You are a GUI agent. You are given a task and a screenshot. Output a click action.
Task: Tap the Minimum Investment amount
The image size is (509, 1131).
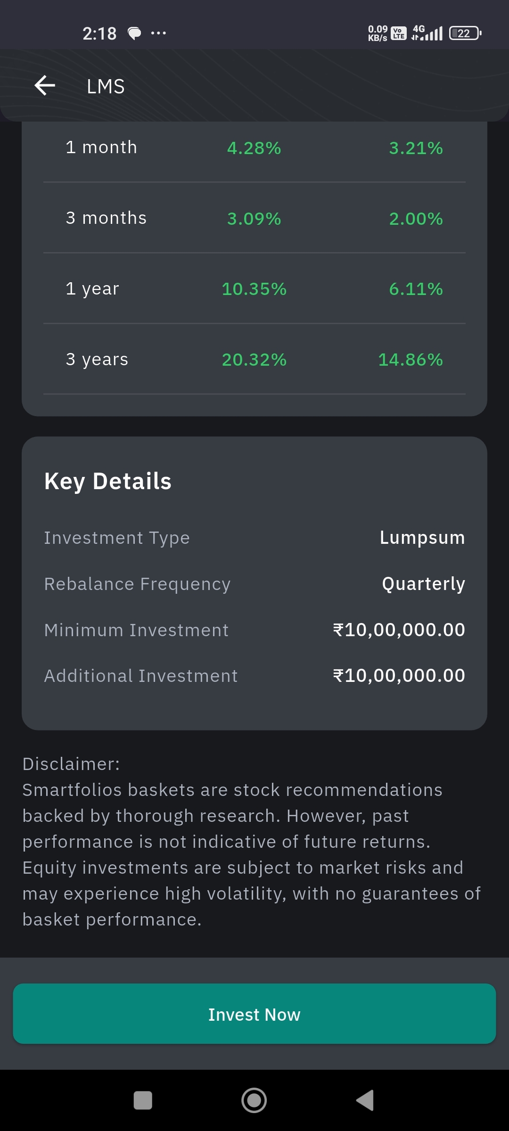[399, 630]
